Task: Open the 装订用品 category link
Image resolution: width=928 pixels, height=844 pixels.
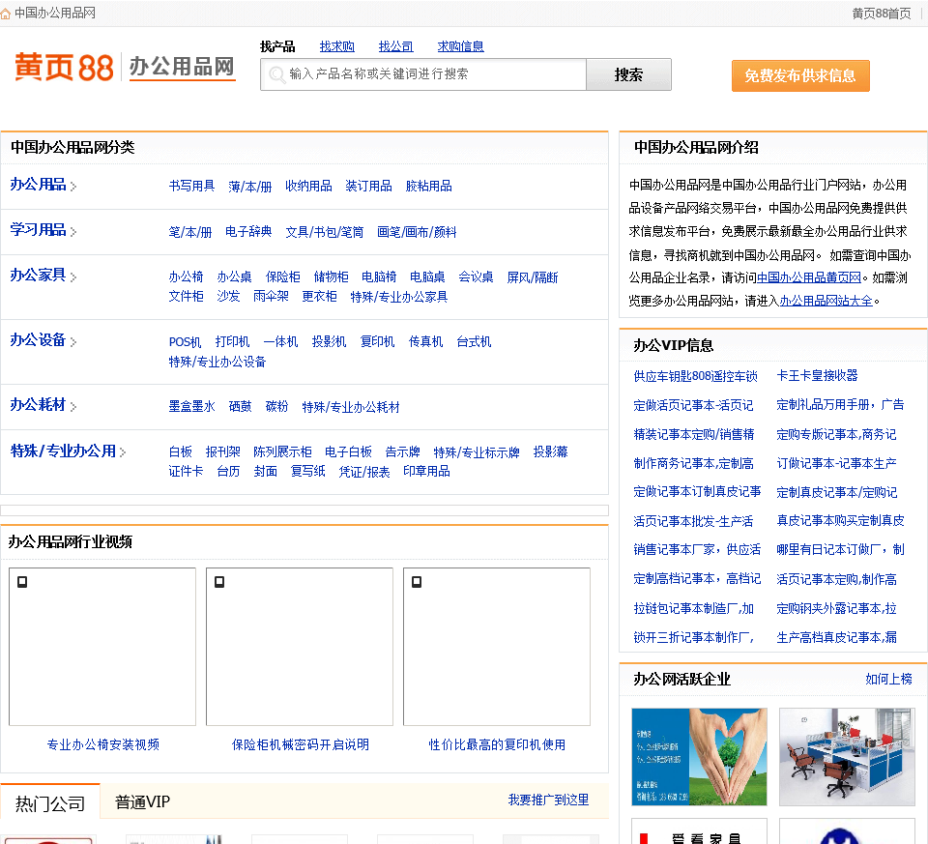Action: coord(368,186)
